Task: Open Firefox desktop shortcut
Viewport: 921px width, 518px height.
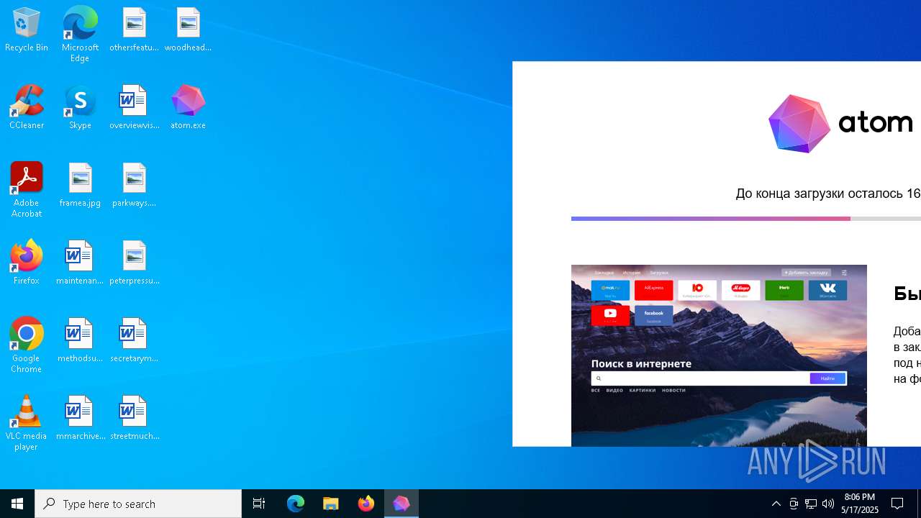Action: [27, 263]
